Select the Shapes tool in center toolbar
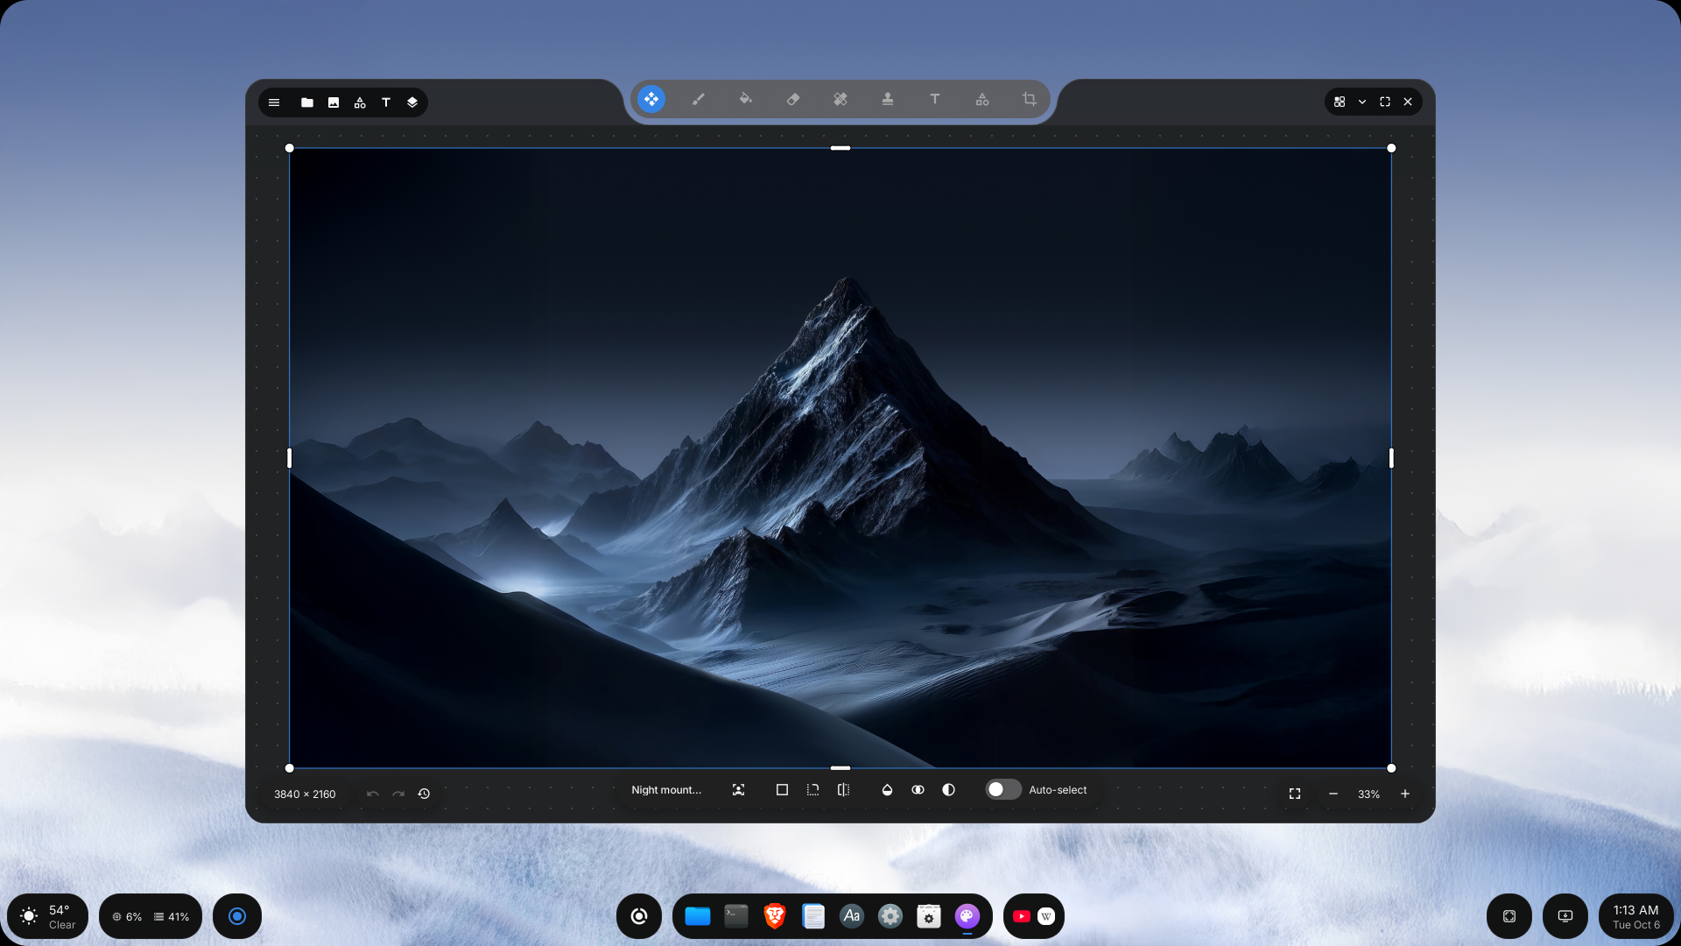Image resolution: width=1681 pixels, height=946 pixels. 982,100
